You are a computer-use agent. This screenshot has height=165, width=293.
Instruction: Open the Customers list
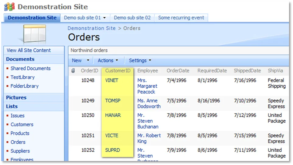pyautogui.click(x=22, y=125)
